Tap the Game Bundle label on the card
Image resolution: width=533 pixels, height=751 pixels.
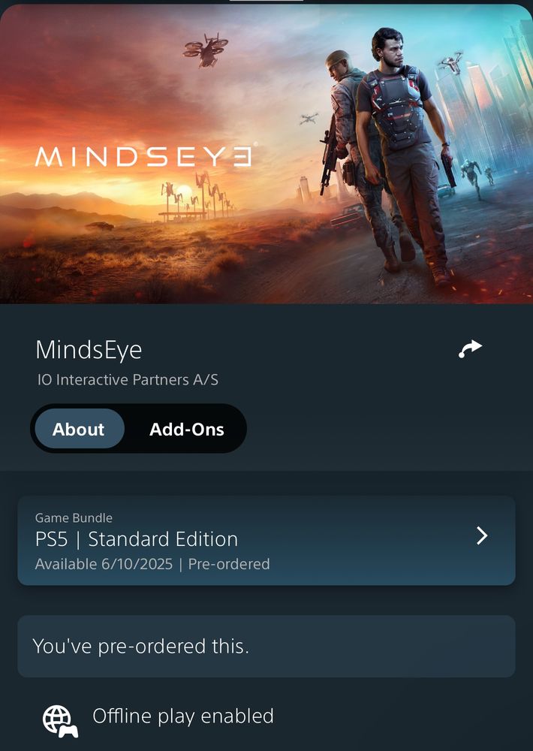(74, 517)
